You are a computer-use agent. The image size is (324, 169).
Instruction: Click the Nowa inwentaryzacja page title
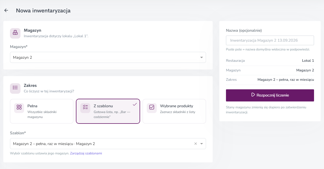pos(43,11)
